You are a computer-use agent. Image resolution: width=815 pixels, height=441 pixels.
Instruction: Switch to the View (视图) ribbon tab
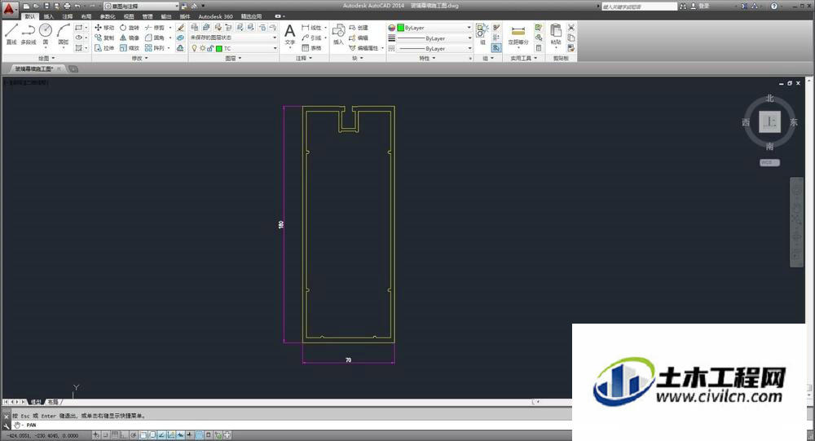(129, 16)
